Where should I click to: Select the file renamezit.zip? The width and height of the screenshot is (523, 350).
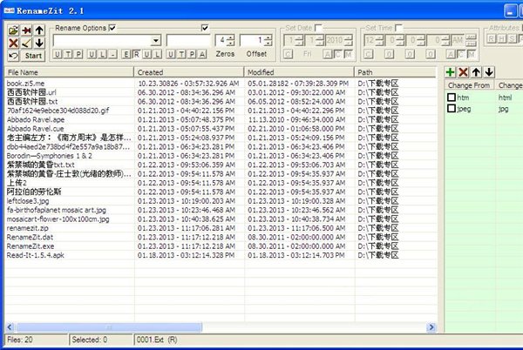pyautogui.click(x=27, y=228)
